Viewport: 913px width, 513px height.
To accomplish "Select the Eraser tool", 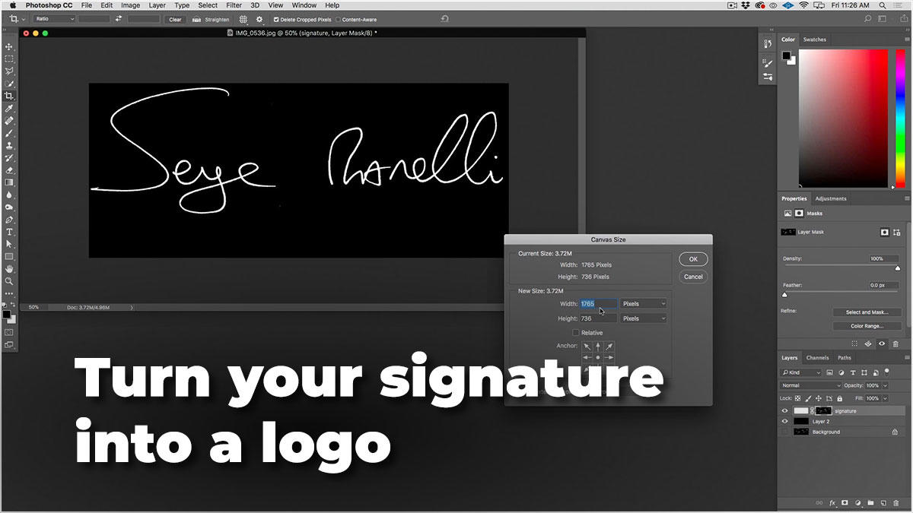I will tap(9, 169).
